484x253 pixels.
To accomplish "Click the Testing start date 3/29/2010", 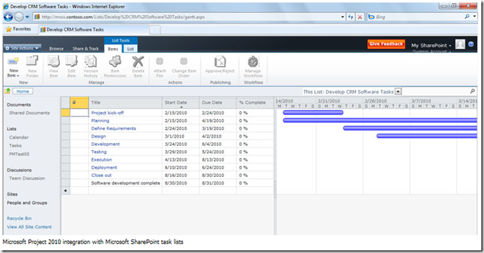I will [x=176, y=152].
